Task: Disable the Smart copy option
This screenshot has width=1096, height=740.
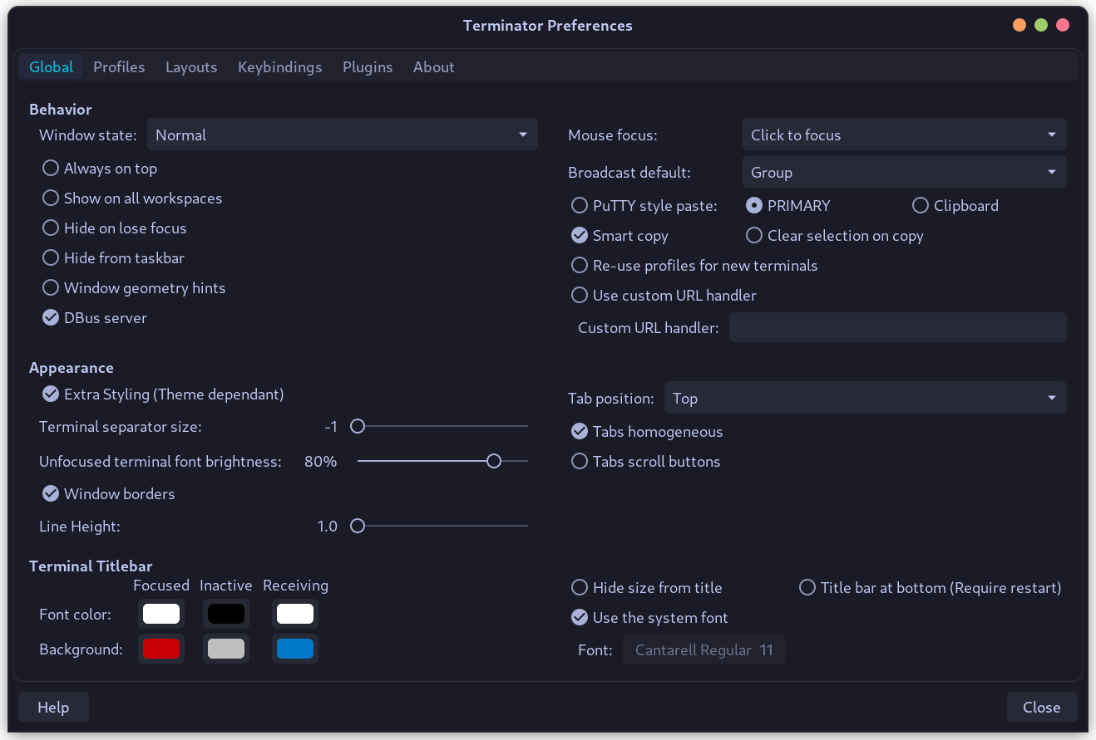Action: tap(580, 236)
